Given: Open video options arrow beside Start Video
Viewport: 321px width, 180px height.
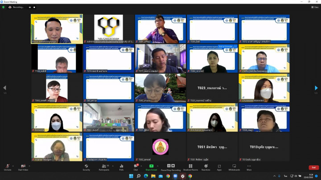Looking at the screenshot, I should 29,166.
